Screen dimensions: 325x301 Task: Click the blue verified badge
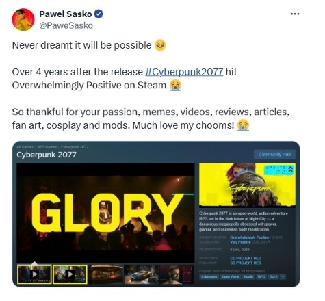[99, 14]
